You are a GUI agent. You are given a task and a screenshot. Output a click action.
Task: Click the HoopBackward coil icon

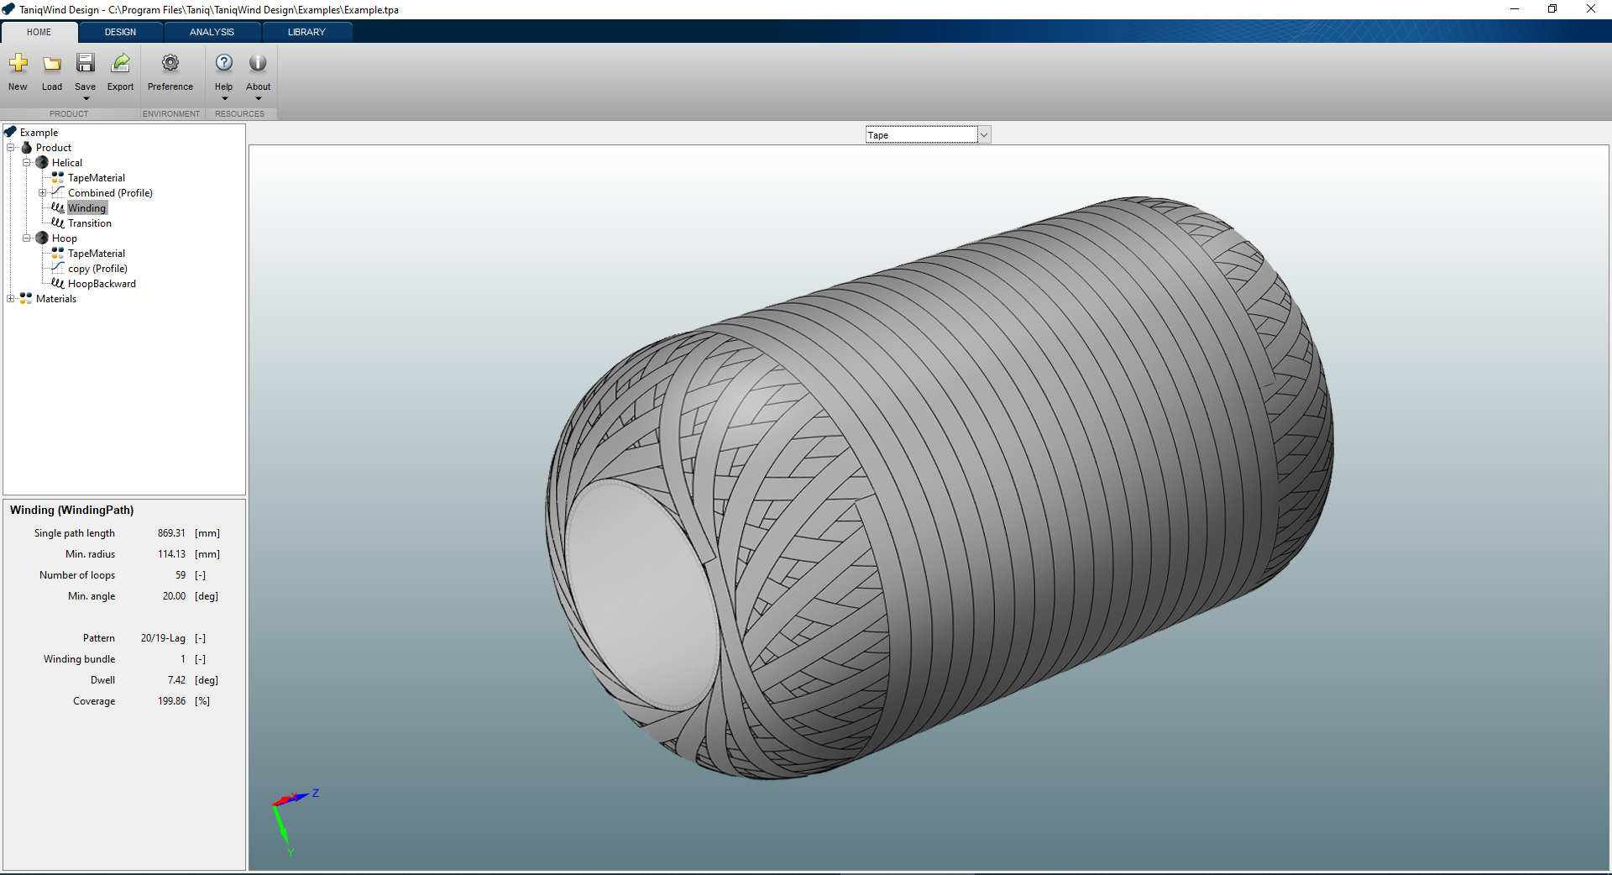58,283
